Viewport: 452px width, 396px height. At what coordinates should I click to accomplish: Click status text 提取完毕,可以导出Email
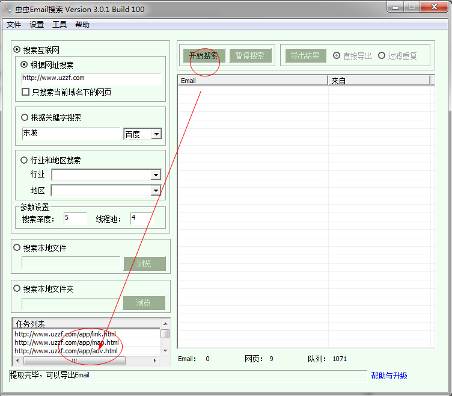tap(49, 375)
